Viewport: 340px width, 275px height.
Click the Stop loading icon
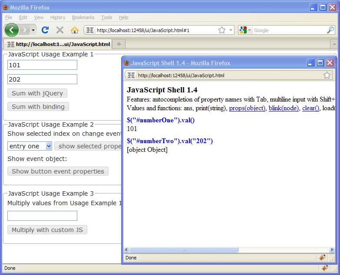pos(60,30)
